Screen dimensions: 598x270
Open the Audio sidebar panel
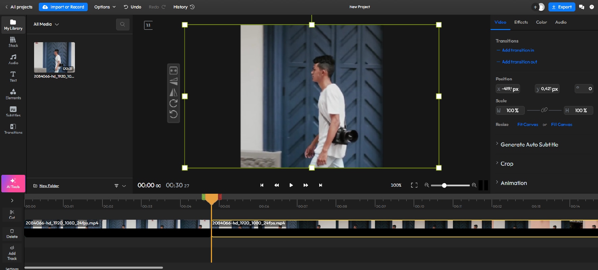tap(13, 59)
